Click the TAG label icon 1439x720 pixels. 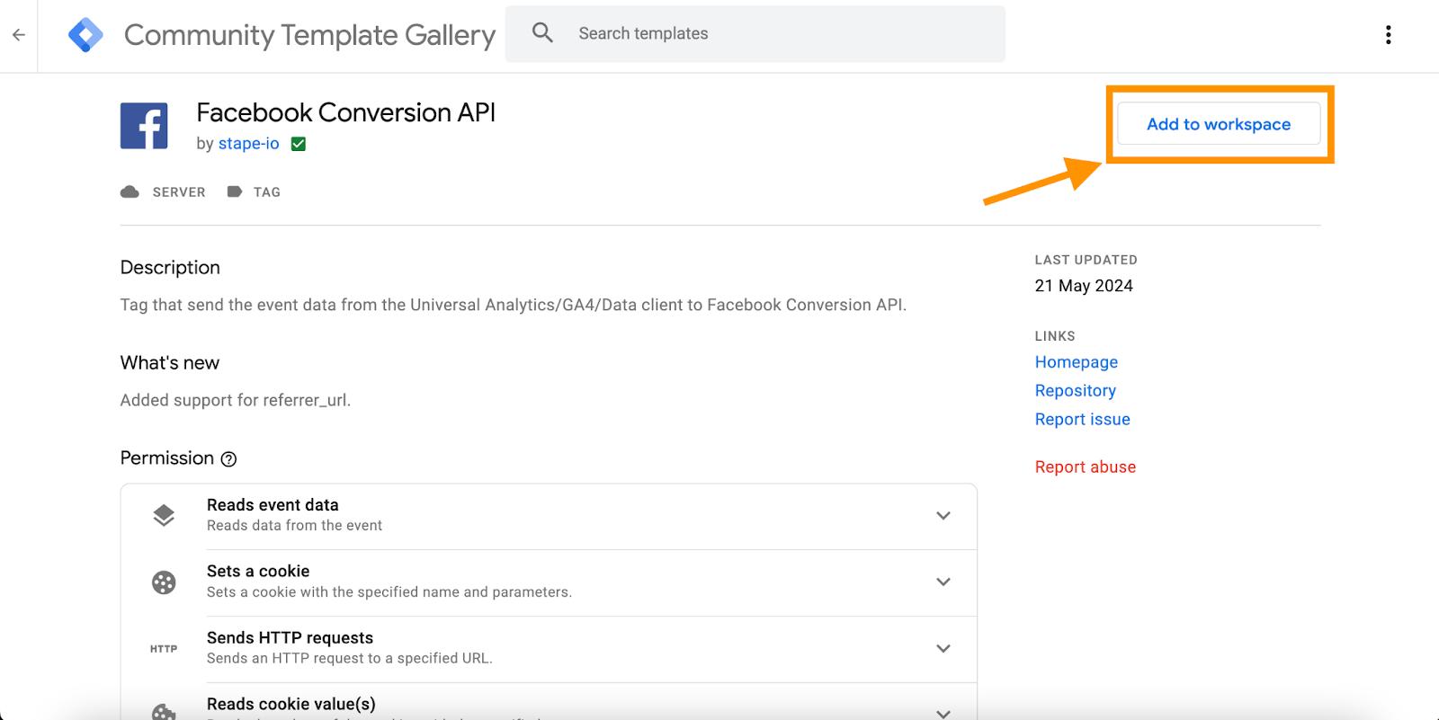click(235, 191)
